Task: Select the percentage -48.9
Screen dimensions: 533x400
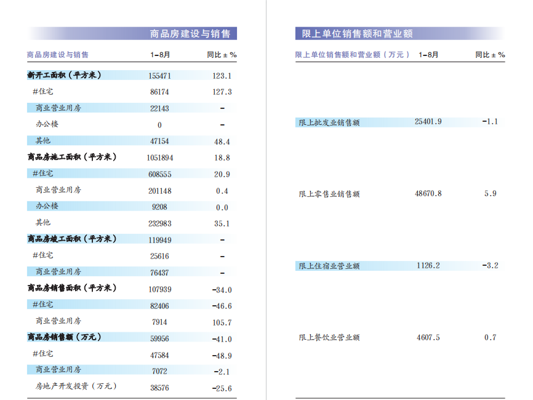Action: (x=222, y=356)
